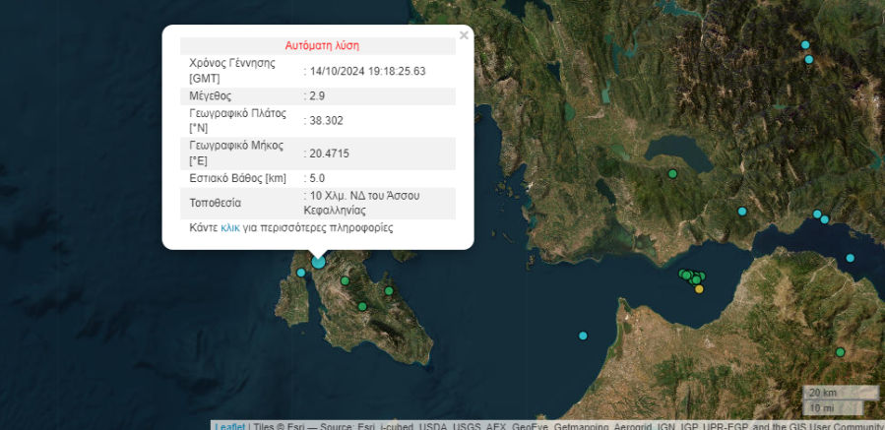885x430 pixels.
Task: Select the large cyan marker under the popup
Action: 318,262
